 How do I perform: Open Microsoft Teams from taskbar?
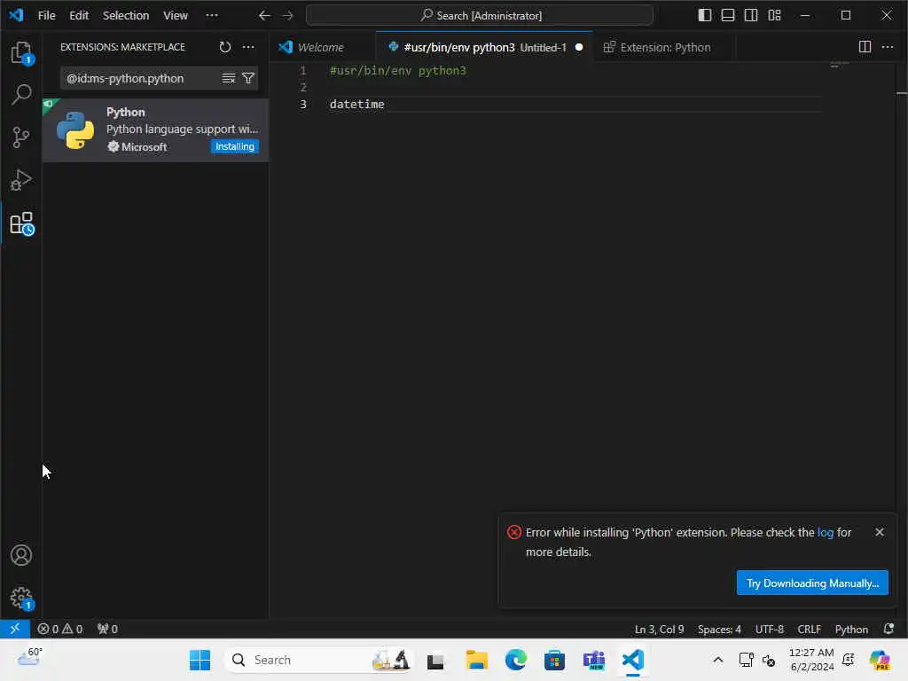[x=593, y=660]
